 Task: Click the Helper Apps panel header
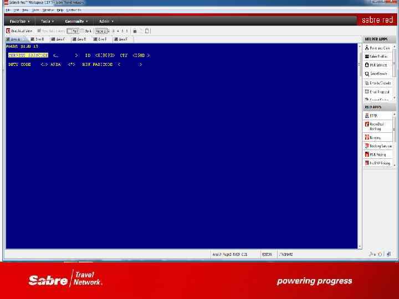pos(379,39)
